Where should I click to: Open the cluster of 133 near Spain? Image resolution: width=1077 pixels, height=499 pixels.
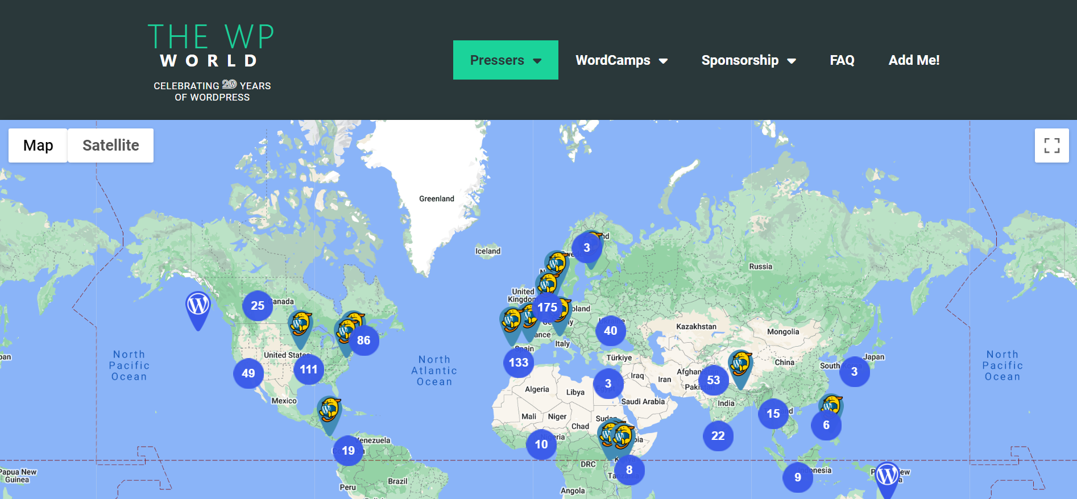[519, 363]
